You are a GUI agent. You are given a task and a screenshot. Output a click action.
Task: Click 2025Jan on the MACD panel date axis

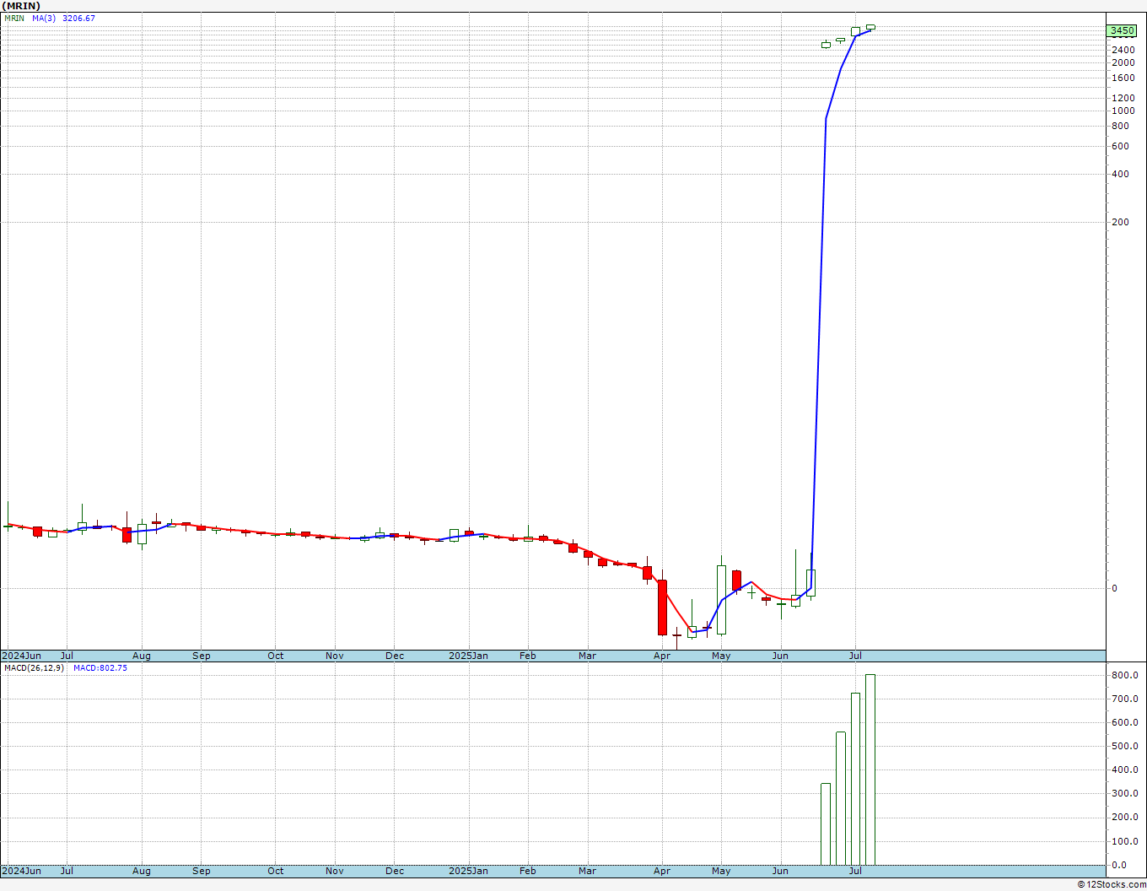(x=468, y=871)
